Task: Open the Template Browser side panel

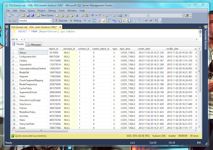Action: point(206,37)
